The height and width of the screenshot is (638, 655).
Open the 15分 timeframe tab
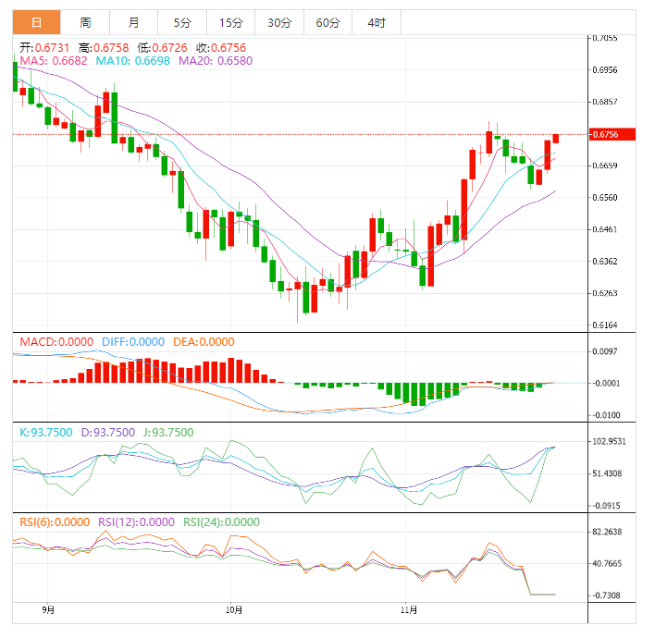[230, 22]
